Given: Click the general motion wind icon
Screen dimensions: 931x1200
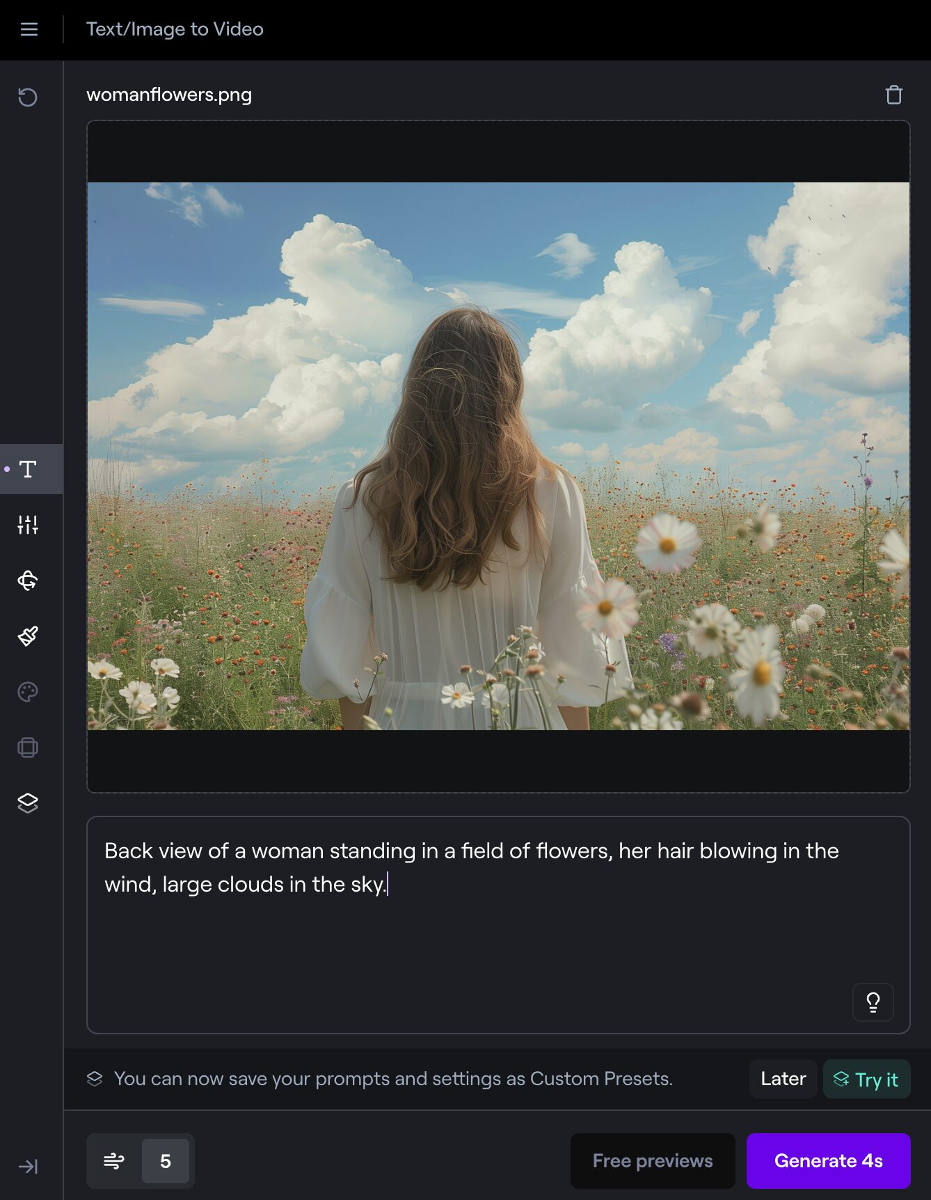Looking at the screenshot, I should pos(114,1161).
